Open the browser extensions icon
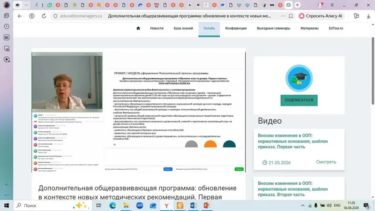 coord(356,16)
